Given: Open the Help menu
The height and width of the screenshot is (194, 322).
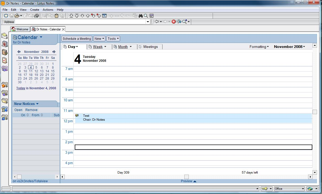Looking at the screenshot, I should coord(60,10).
